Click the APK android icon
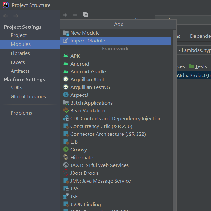 [66, 56]
